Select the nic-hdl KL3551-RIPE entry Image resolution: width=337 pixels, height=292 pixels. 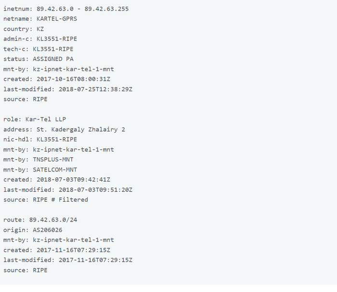55,139
